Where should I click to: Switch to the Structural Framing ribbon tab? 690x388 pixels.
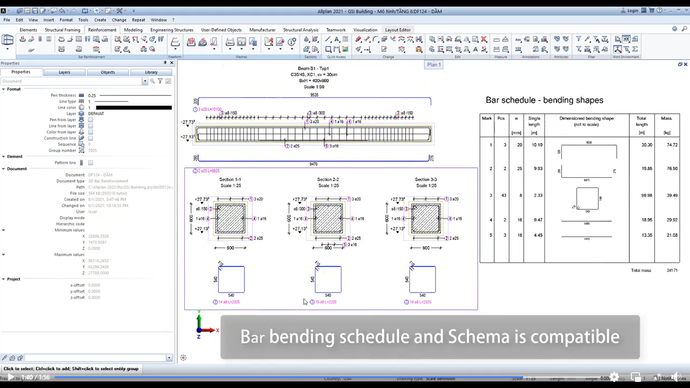(63, 30)
